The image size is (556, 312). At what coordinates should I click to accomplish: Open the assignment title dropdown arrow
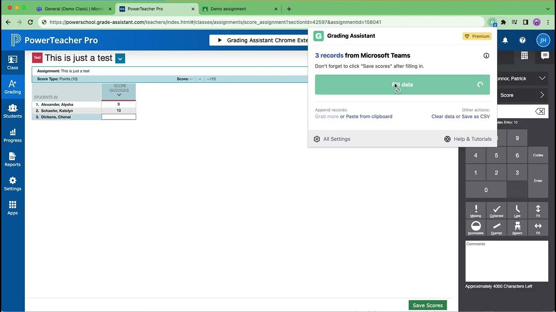[120, 58]
